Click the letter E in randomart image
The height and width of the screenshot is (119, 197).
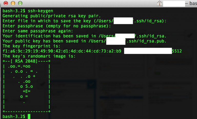pyautogui.click(x=26, y=91)
